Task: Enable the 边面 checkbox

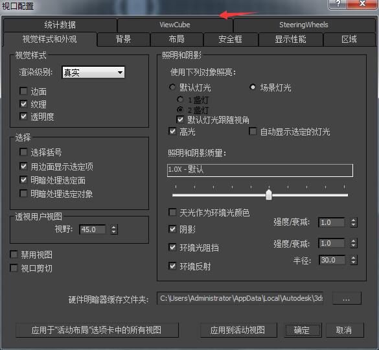Action: [x=23, y=91]
